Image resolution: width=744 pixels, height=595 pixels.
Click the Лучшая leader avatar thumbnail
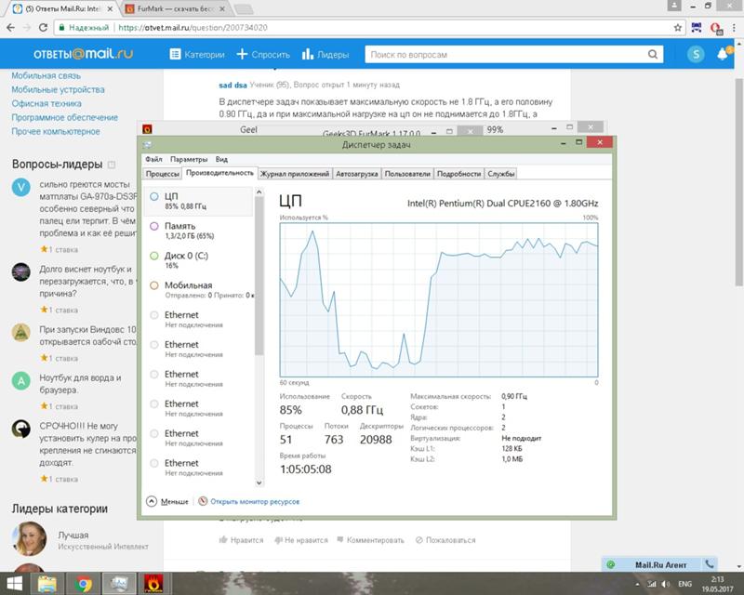[x=30, y=539]
